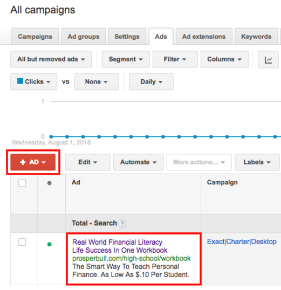Click the plus AD red button
The image size is (281, 290).
[x=33, y=162]
